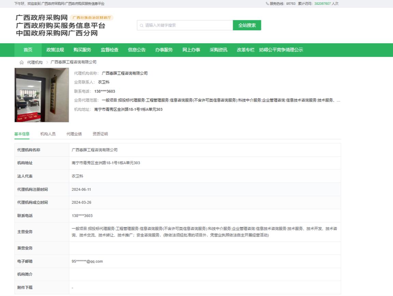Select the 基本信息 tab
This screenshot has width=393, height=296.
(22, 134)
